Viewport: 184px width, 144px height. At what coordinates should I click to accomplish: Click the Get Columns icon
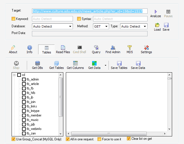click(75, 63)
